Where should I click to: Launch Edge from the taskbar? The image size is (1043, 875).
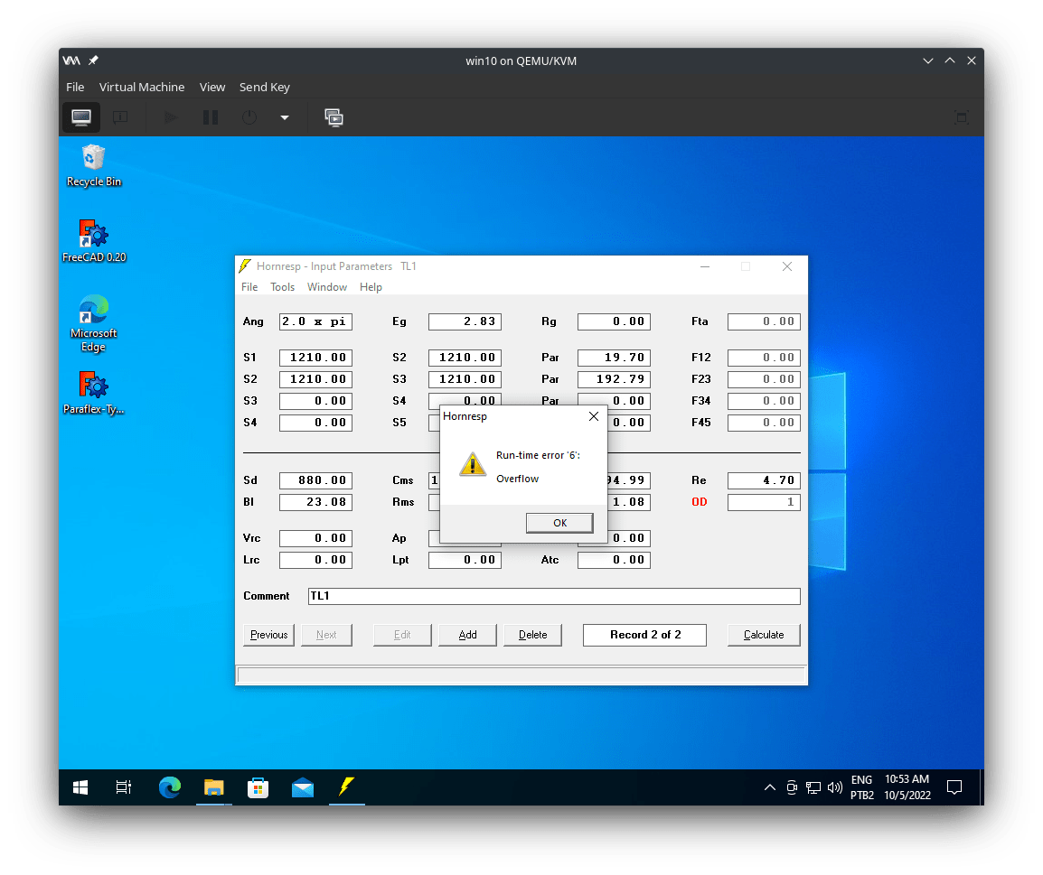(x=170, y=787)
